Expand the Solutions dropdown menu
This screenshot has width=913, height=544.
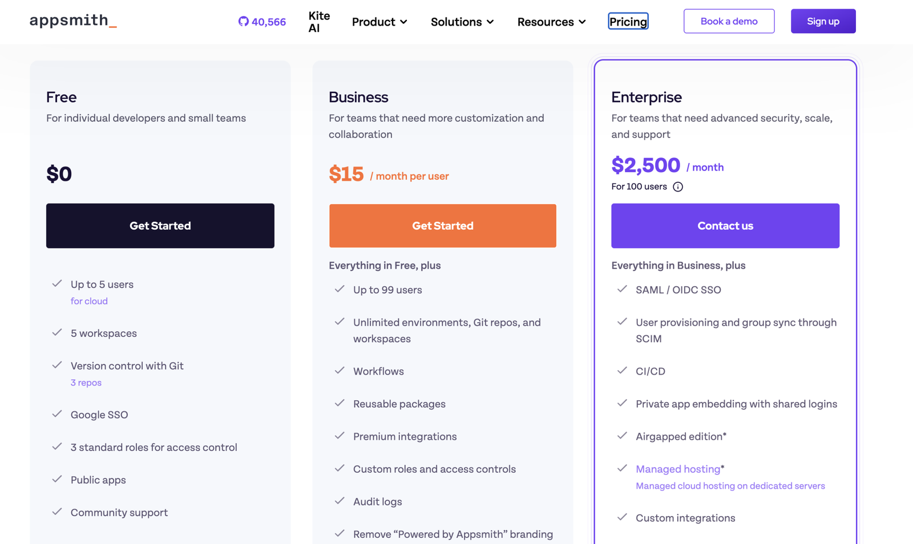tap(462, 22)
